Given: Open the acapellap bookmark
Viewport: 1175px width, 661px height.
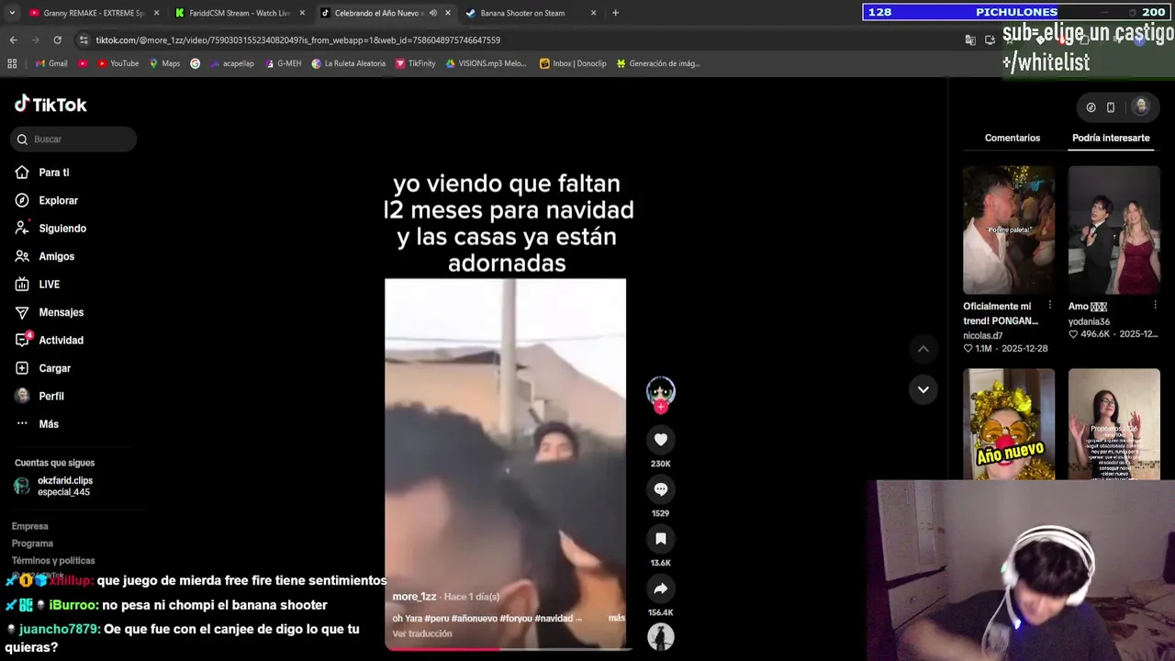Looking at the screenshot, I should pyautogui.click(x=230, y=63).
